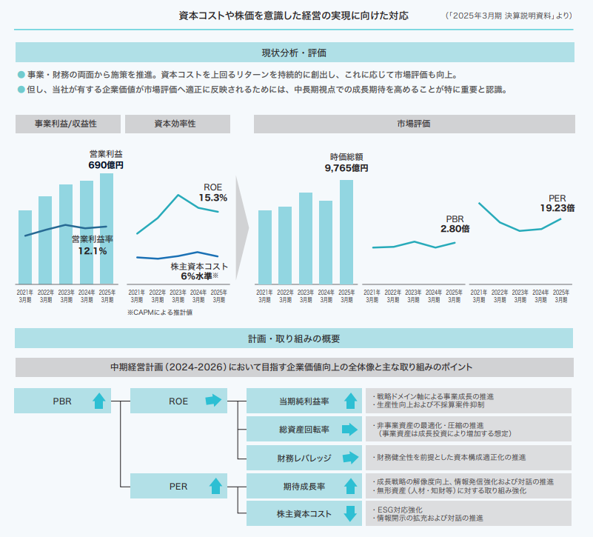
Task: Select the 市場評価 header
Action: 413,124
